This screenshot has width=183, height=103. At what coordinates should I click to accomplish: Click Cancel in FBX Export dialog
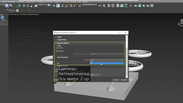(124, 80)
